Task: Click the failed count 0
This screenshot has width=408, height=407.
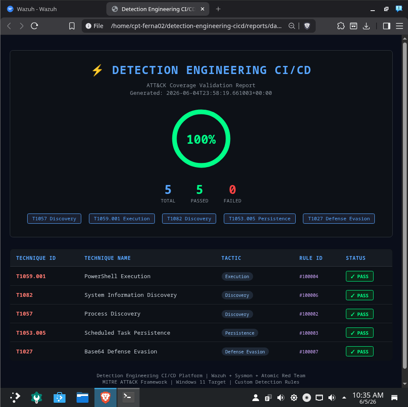Action: 232,190
